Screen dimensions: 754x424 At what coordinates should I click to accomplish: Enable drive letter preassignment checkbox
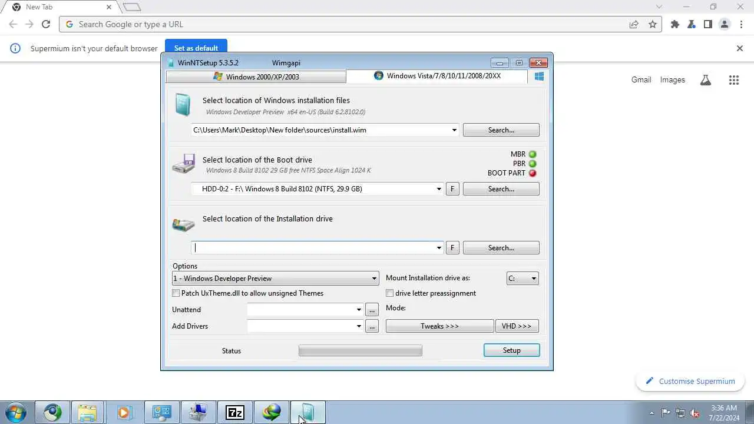point(389,293)
